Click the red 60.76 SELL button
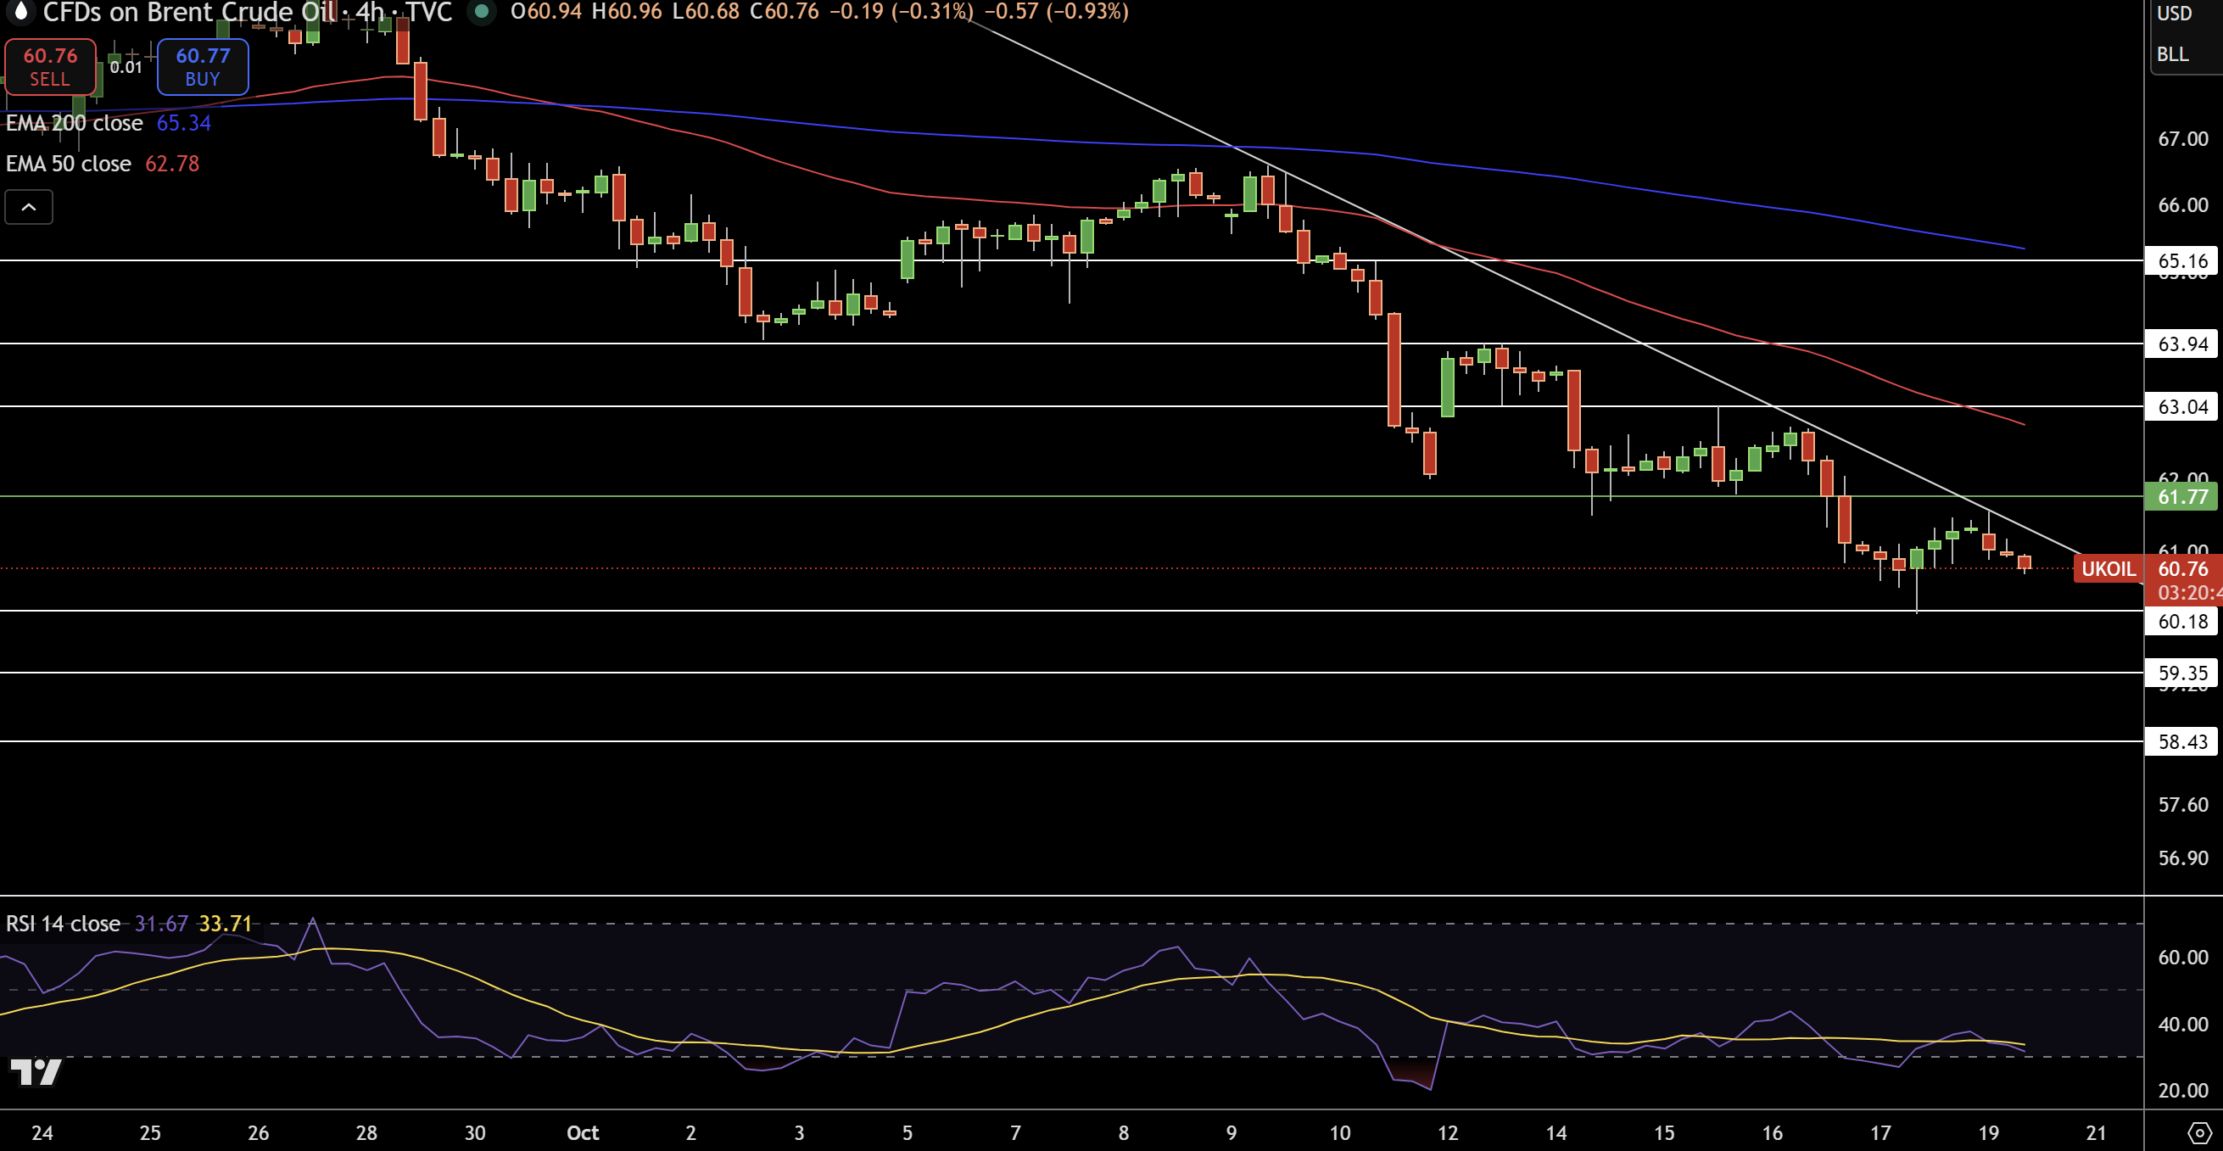Image resolution: width=2223 pixels, height=1151 pixels. pyautogui.click(x=50, y=66)
